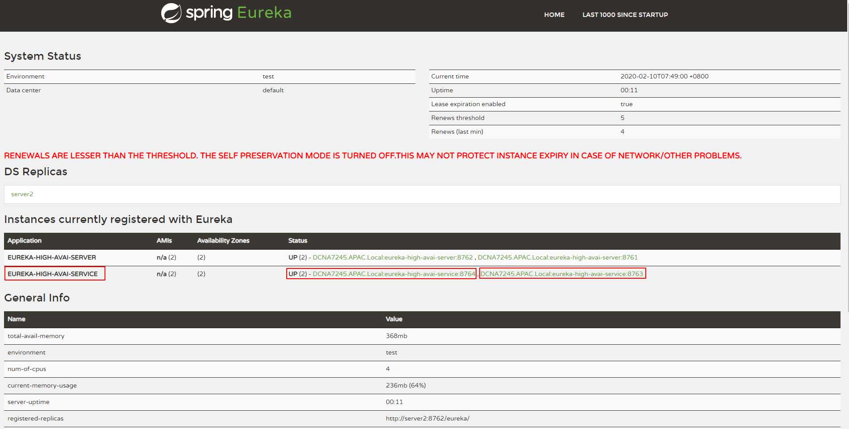The width and height of the screenshot is (849, 429).
Task: Select the Renews (last min) value 4
Action: point(623,132)
